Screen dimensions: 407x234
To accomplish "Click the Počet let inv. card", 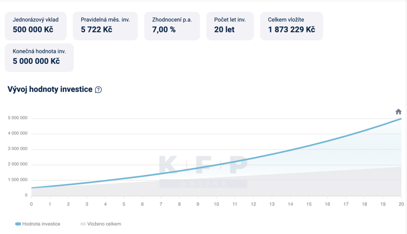I will tap(230, 25).
